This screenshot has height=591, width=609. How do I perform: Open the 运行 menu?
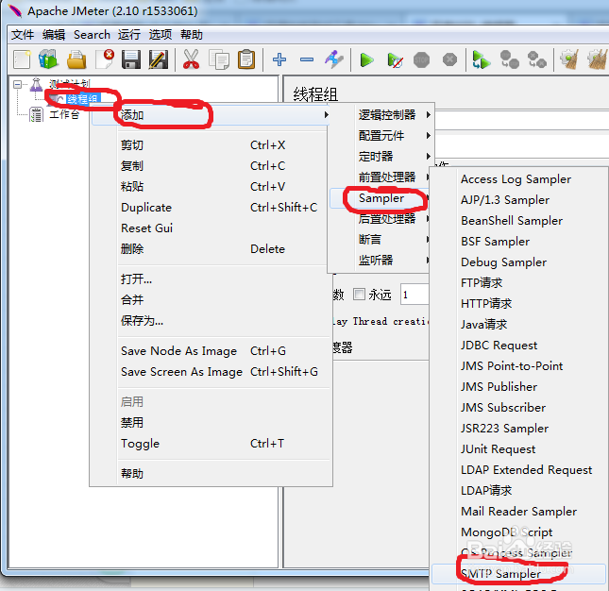coord(129,35)
